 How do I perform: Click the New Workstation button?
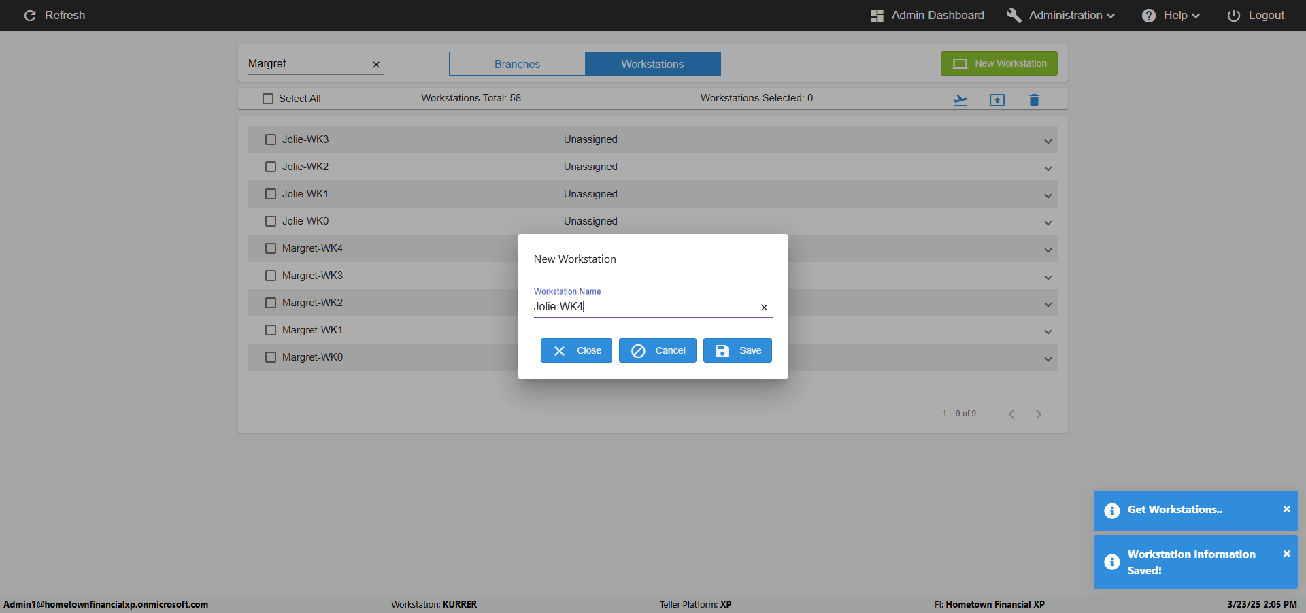(x=999, y=63)
